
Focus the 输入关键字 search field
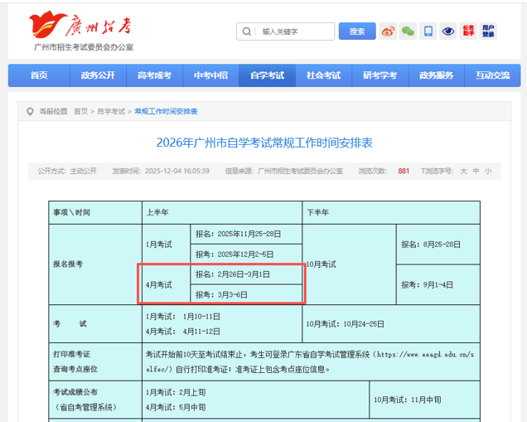pyautogui.click(x=296, y=32)
